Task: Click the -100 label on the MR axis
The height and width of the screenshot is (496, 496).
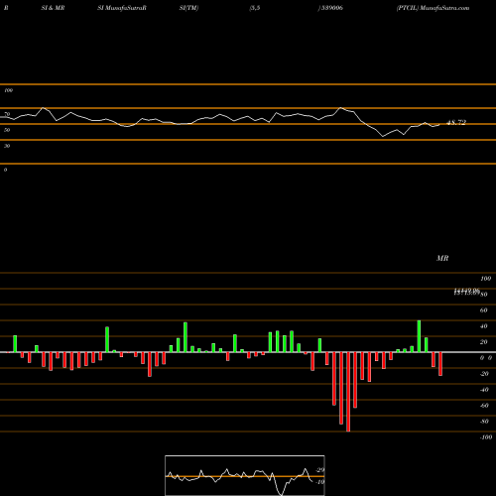Action: coord(486,437)
